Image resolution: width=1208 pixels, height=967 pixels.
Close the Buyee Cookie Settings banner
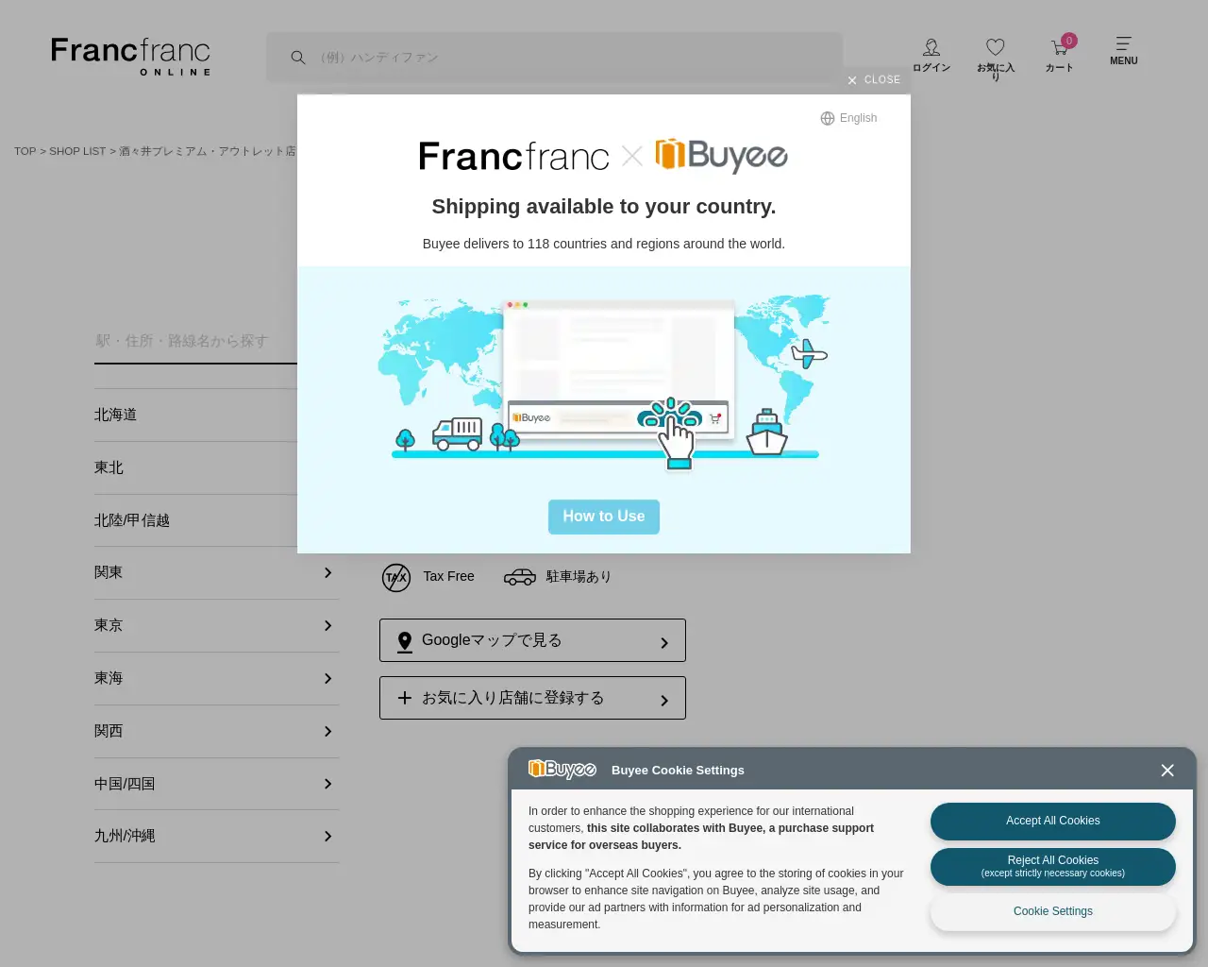pyautogui.click(x=1167, y=771)
